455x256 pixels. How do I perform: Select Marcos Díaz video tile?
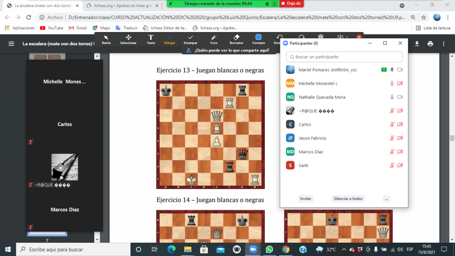[64, 210]
